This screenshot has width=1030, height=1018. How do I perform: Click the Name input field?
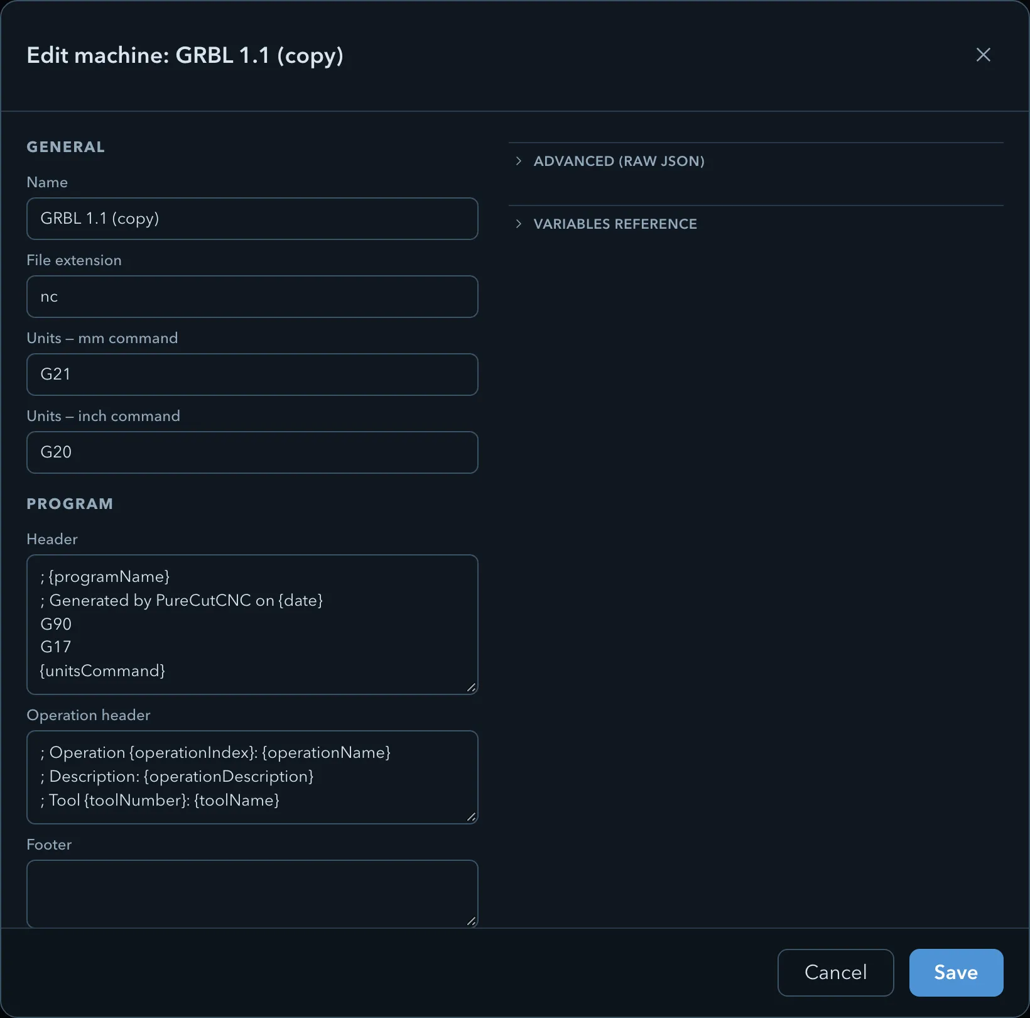[252, 219]
